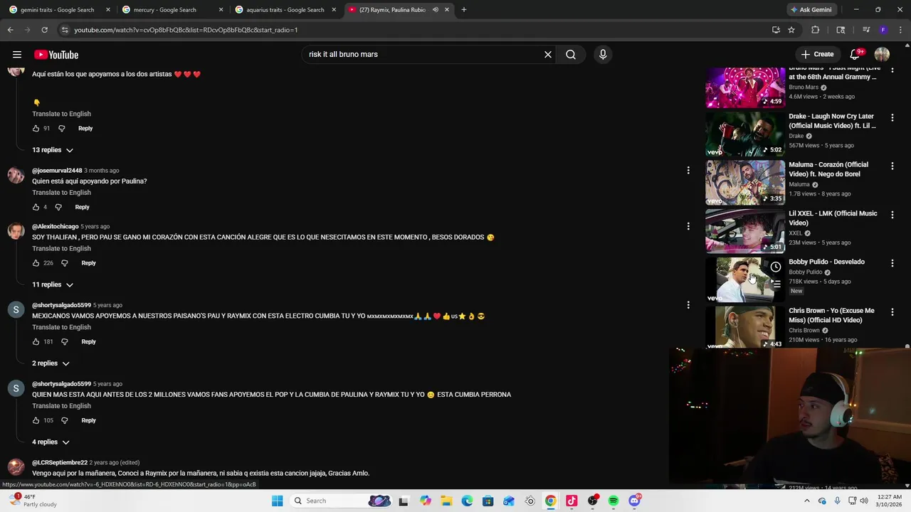Start voice search with the microphone icon
Screen dimensions: 911x512
click(603, 54)
